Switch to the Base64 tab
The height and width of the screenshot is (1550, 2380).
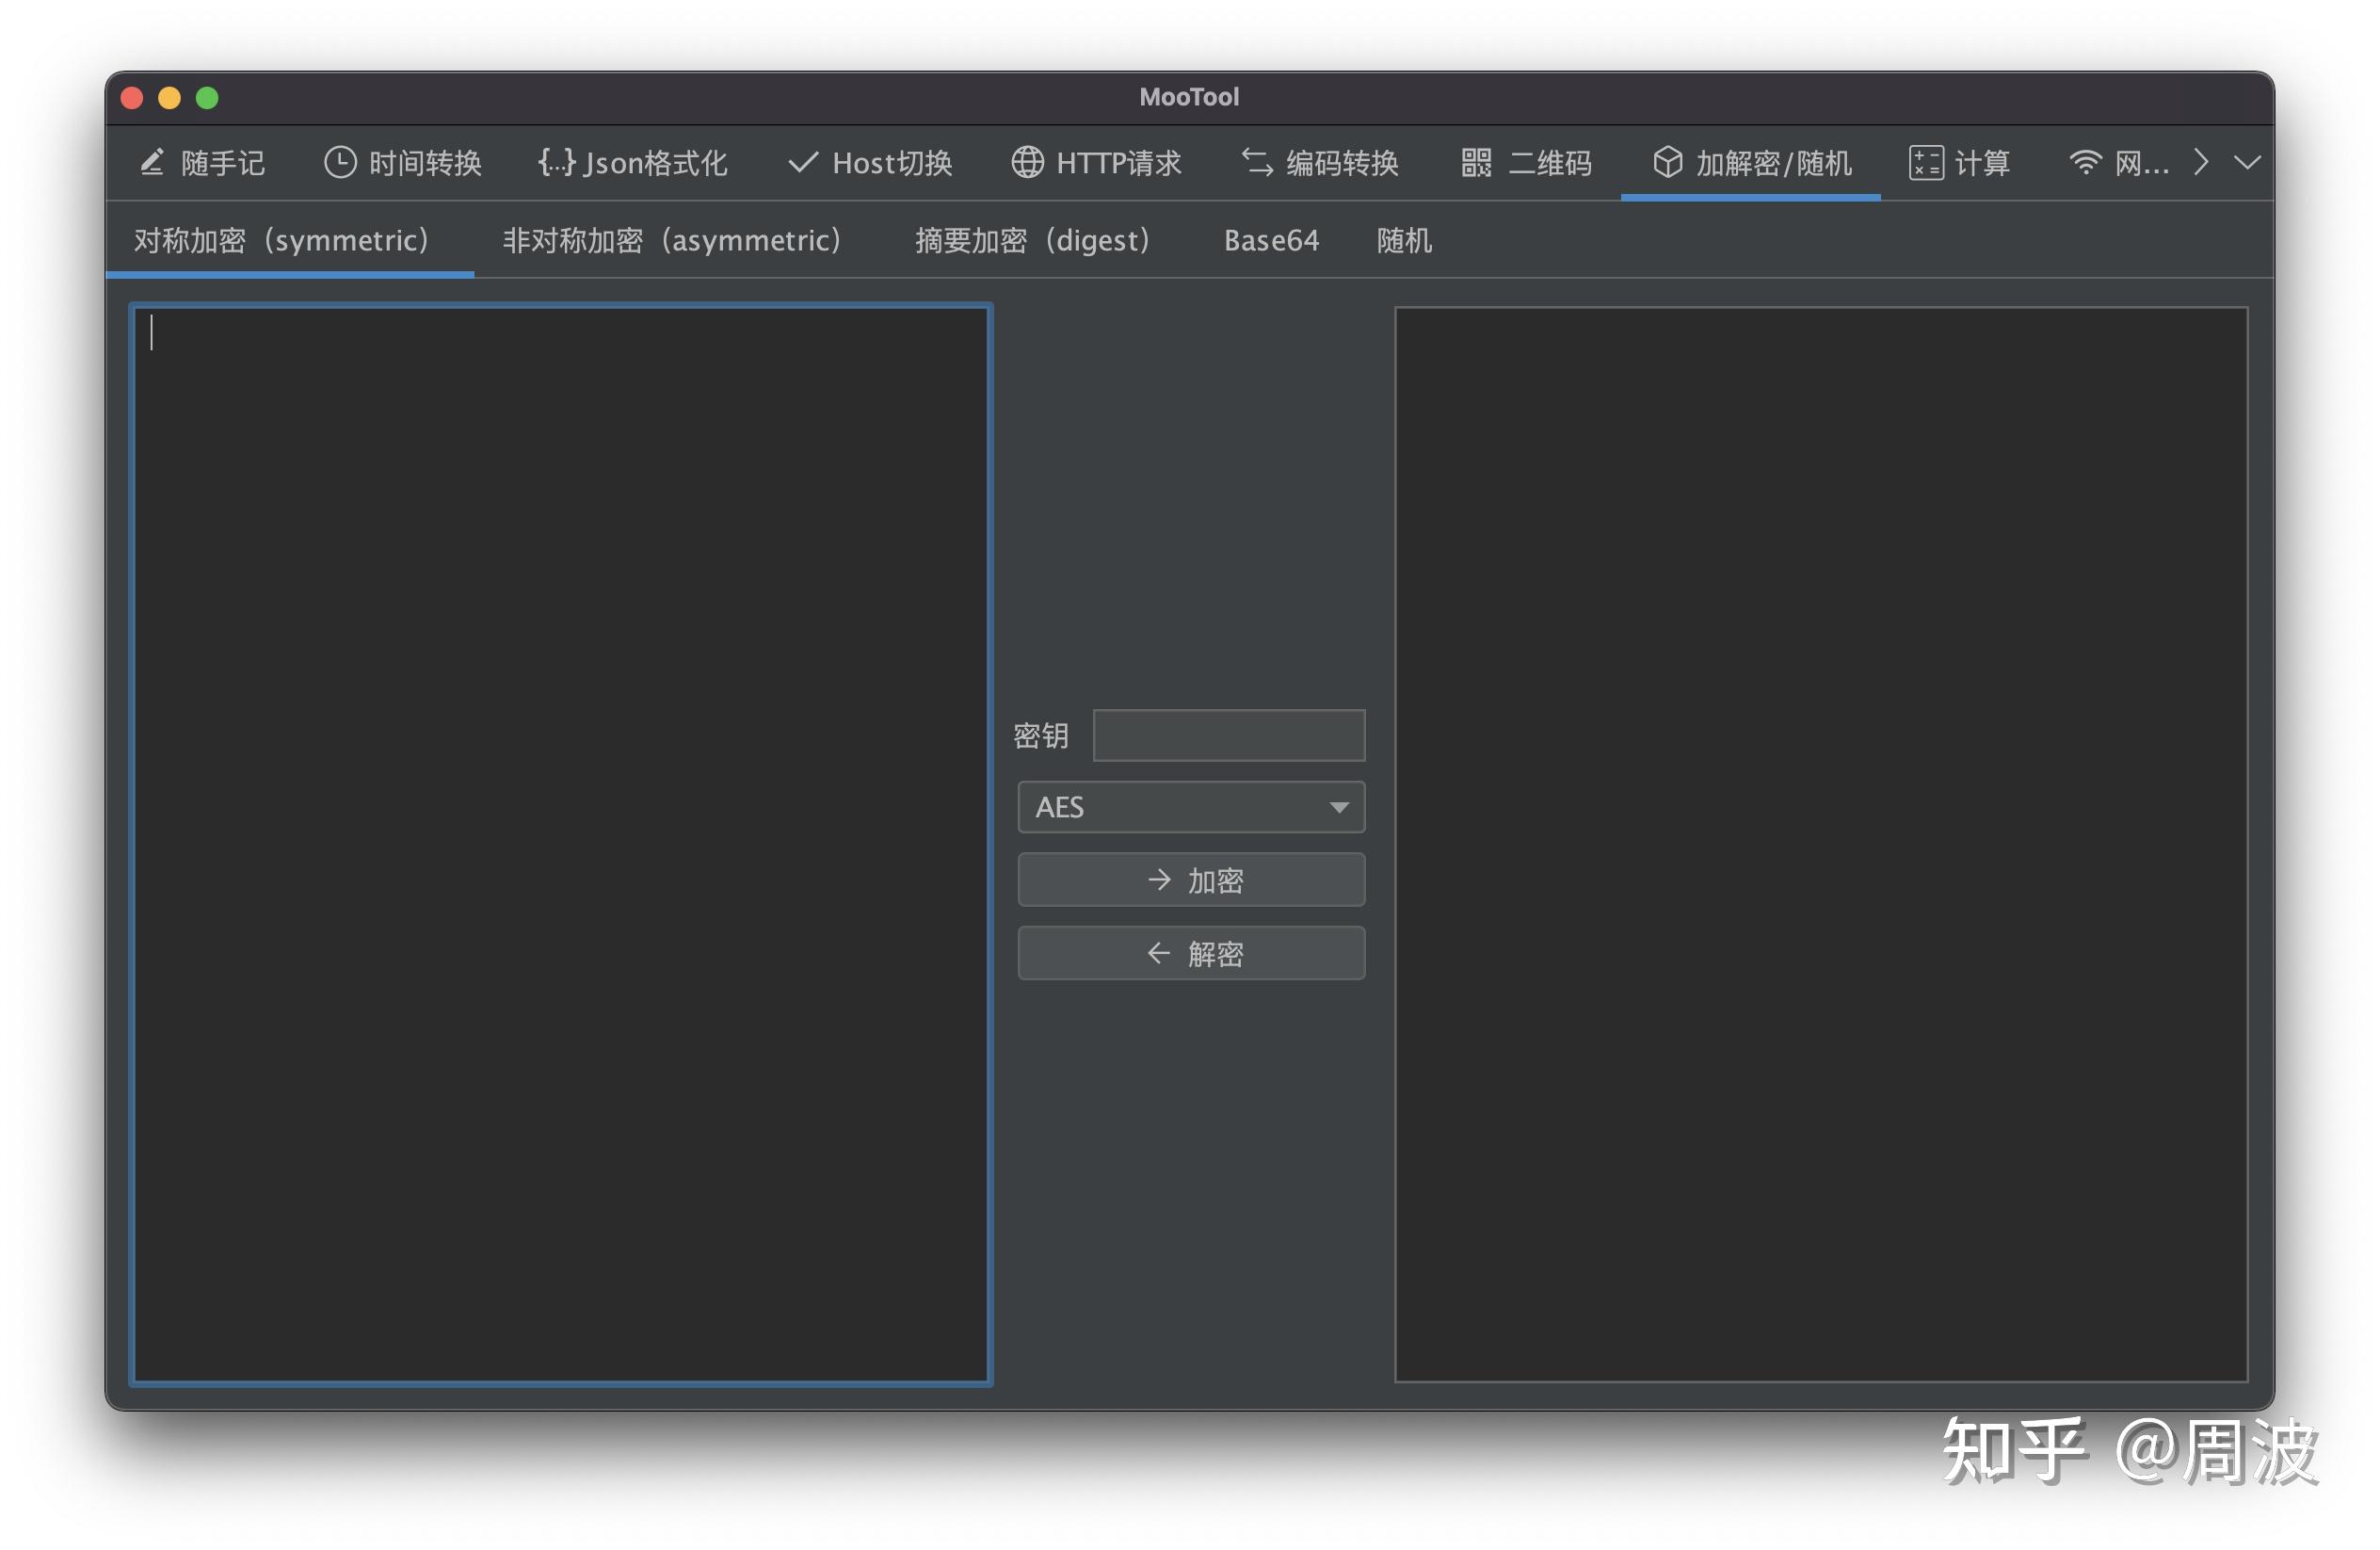pos(1270,240)
